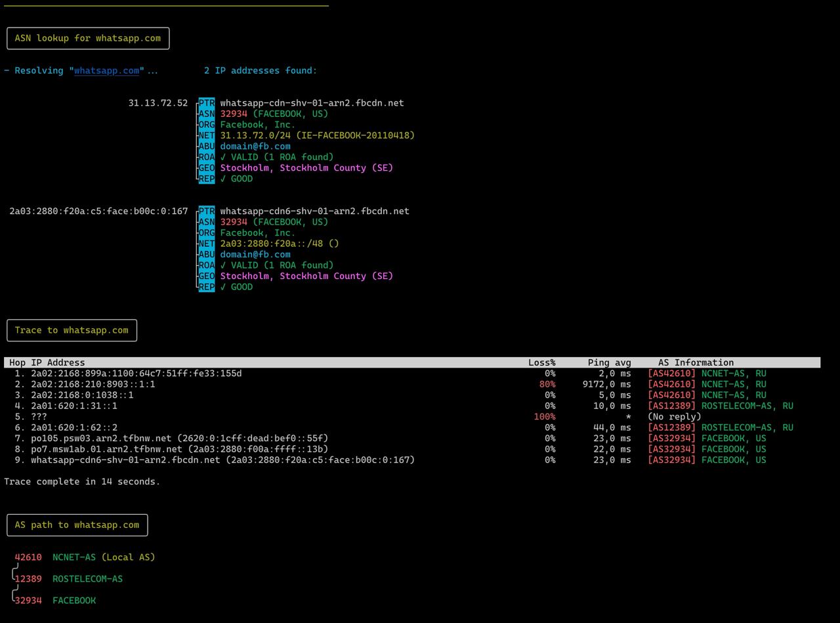This screenshot has width=840, height=623.
Task: Click 'Trace complete in 14 seconds.' line
Action: (82, 482)
